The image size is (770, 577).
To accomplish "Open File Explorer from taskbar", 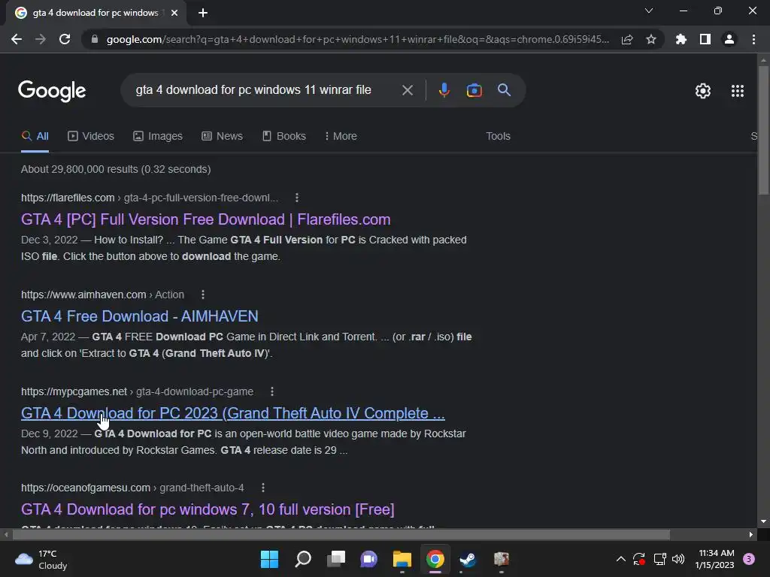I will (x=402, y=559).
